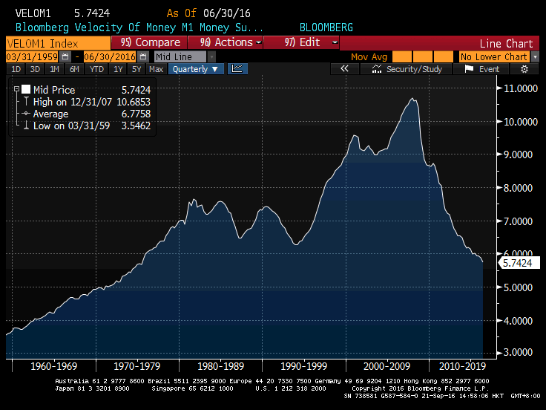Open chart settings gear icon
546x410 pixels.
524,69
